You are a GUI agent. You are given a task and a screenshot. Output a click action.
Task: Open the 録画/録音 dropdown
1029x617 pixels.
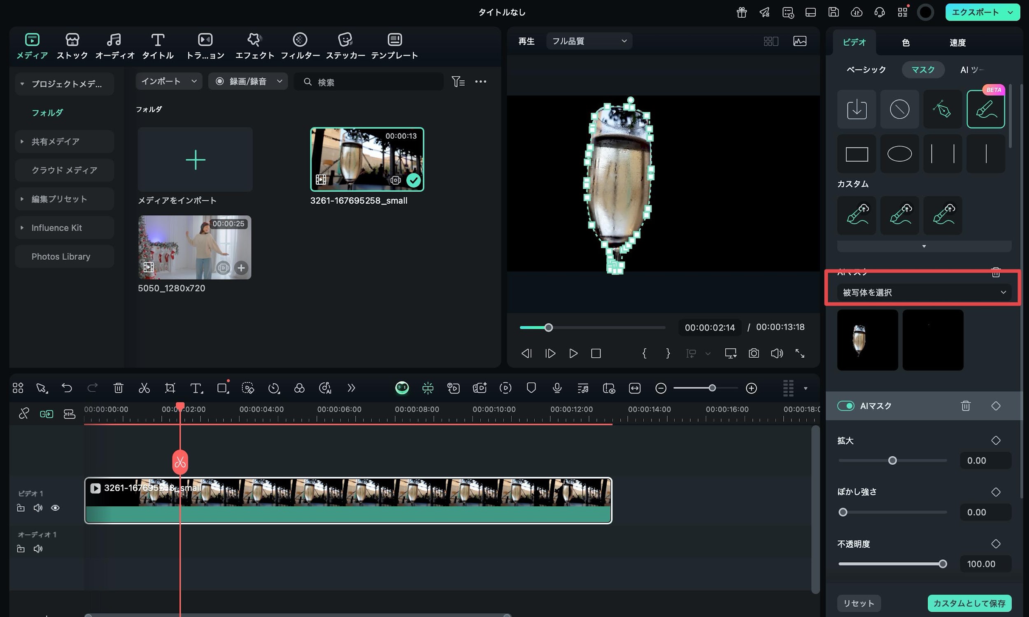tap(248, 81)
